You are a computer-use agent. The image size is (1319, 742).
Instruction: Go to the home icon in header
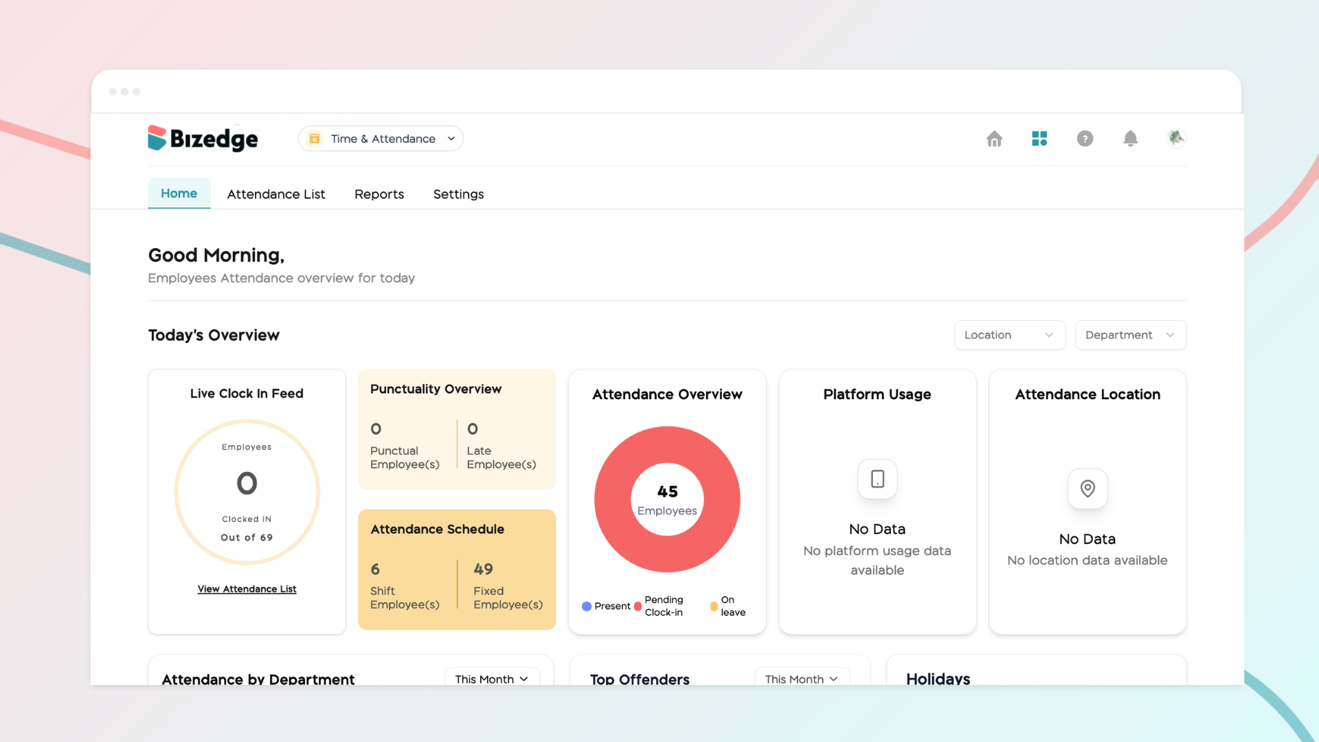point(994,139)
